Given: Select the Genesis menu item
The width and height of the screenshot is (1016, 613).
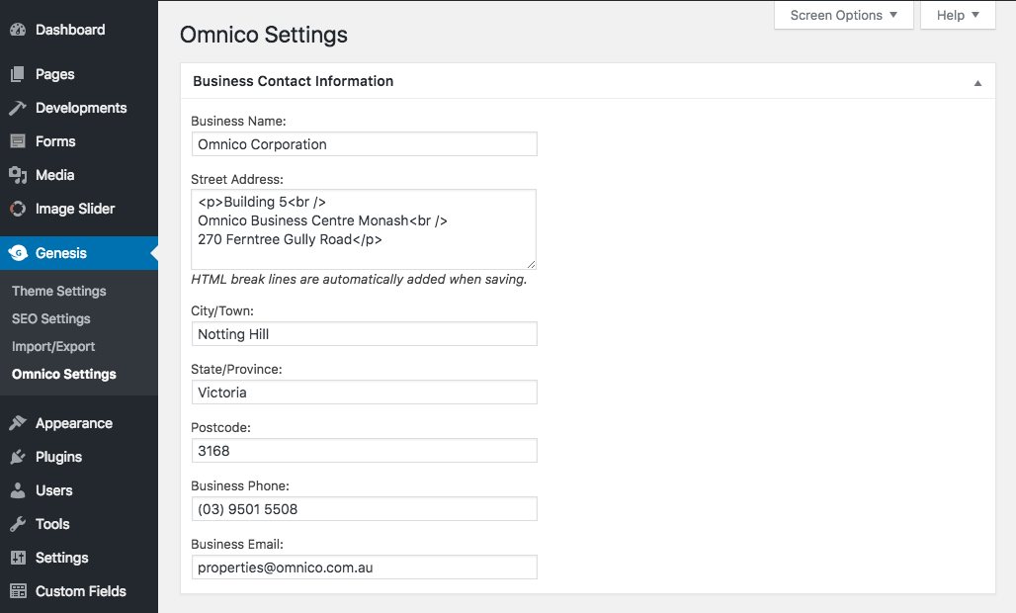Looking at the screenshot, I should 79,253.
